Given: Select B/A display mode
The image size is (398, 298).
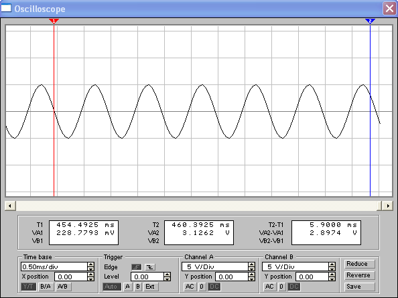Looking at the screenshot, I should (46, 287).
